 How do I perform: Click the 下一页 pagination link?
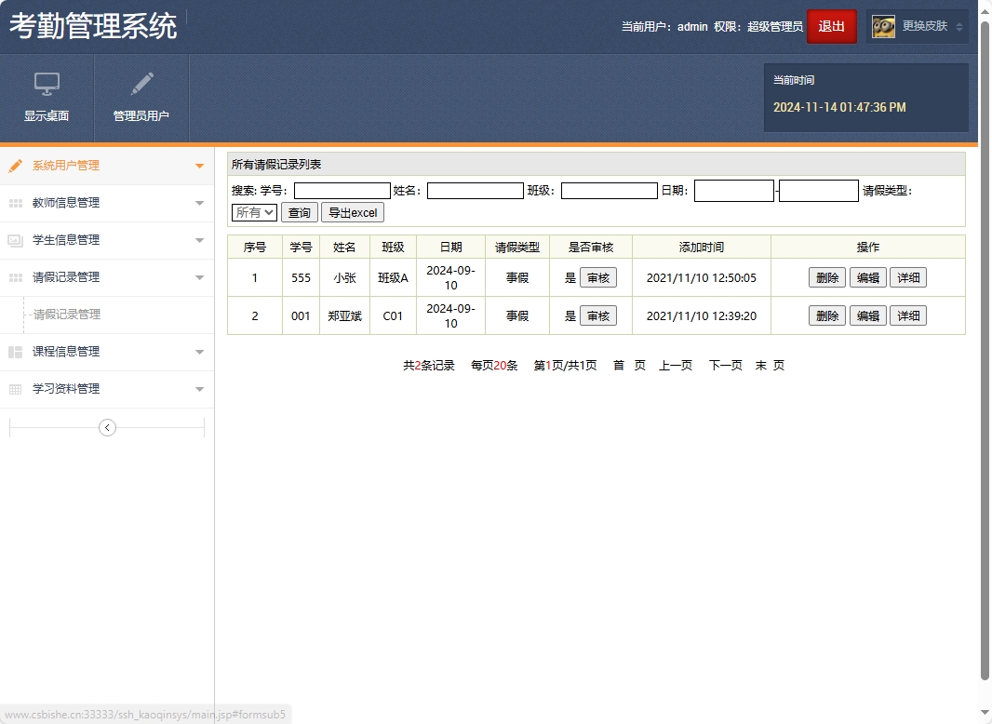tap(725, 365)
